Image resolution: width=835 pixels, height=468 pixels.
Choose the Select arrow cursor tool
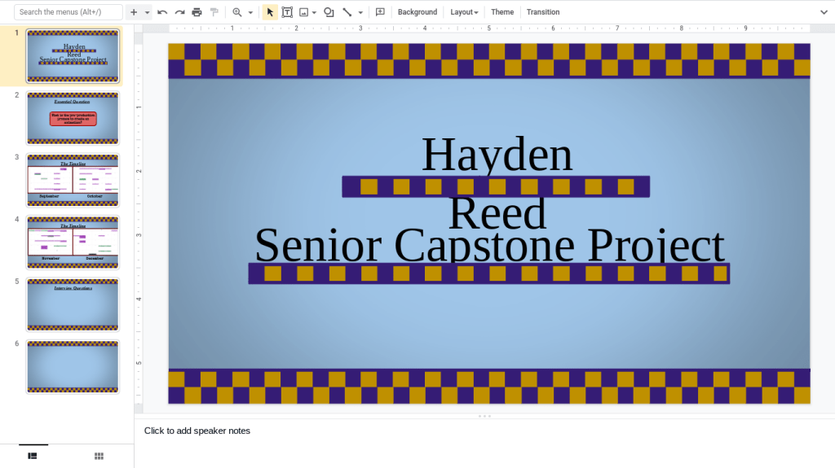click(270, 12)
